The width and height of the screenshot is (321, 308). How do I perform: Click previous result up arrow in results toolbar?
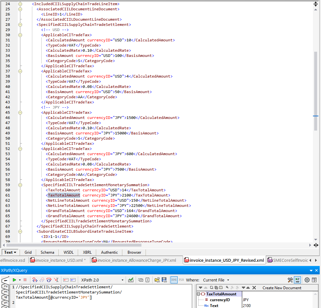[x=205, y=288]
